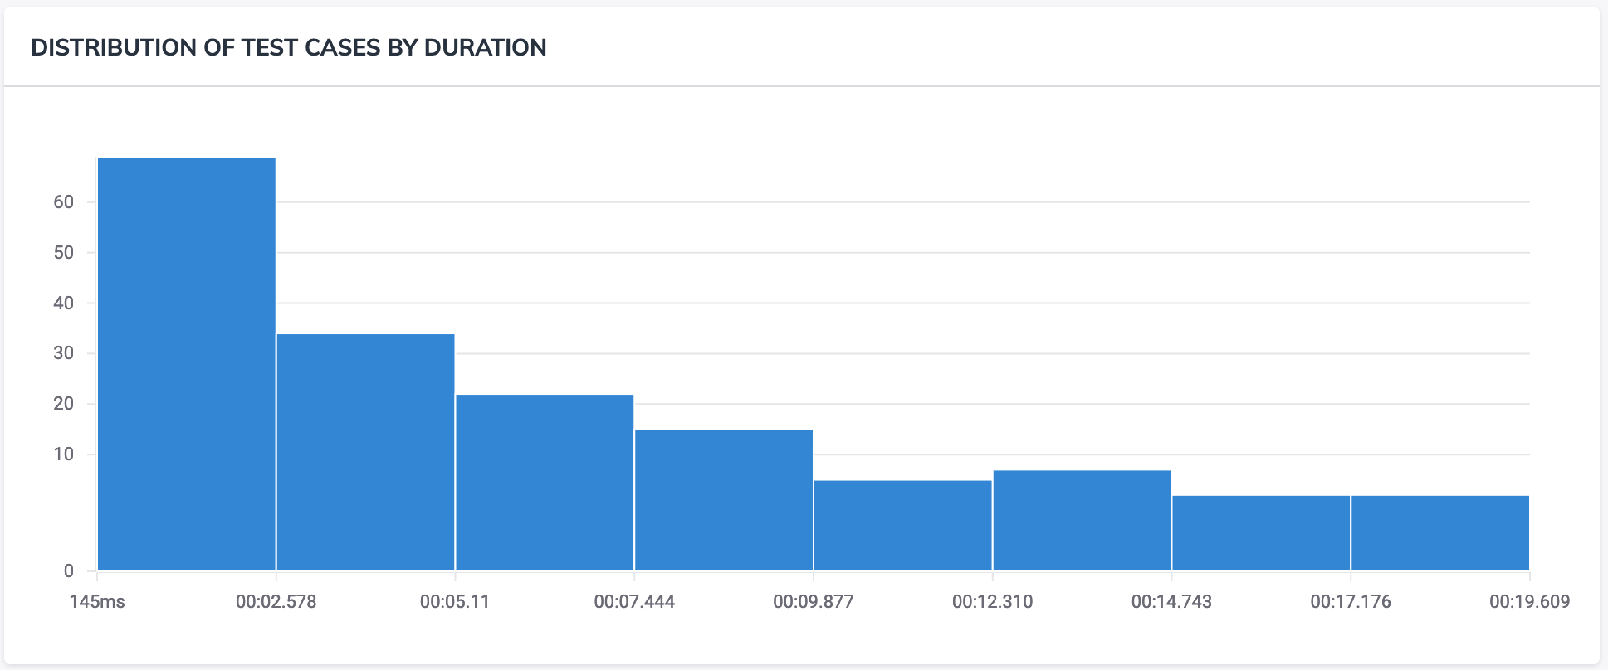Click the 00:07.444 x-axis label
1608x670 pixels.
634,602
